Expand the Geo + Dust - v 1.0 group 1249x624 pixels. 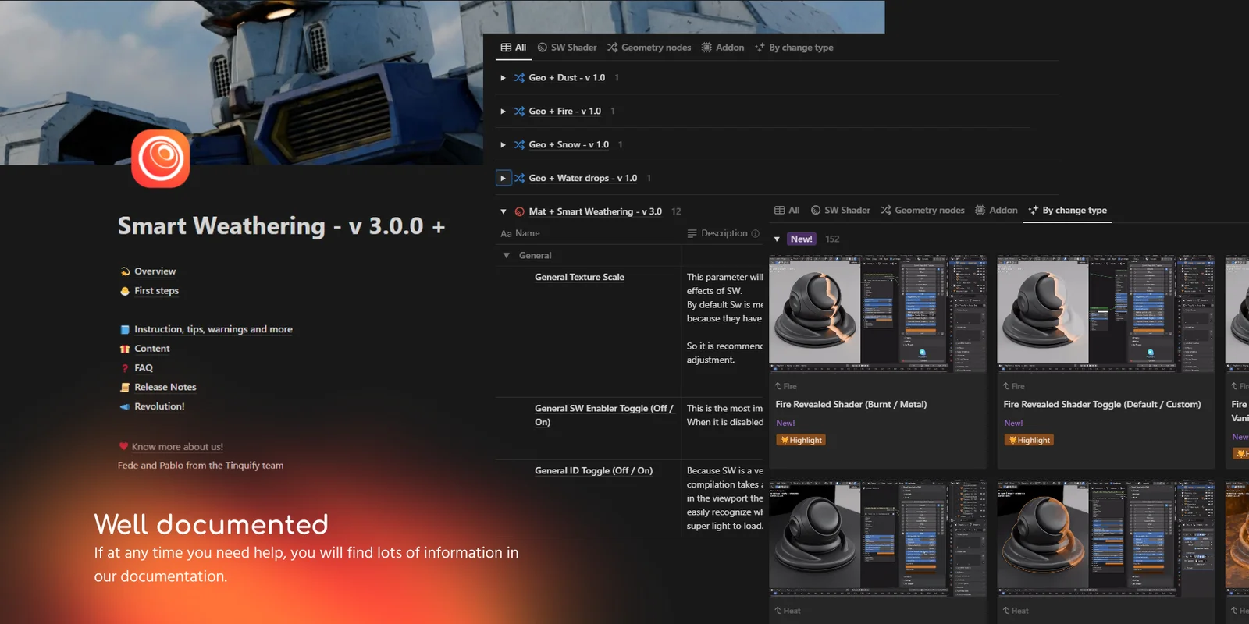coord(503,78)
